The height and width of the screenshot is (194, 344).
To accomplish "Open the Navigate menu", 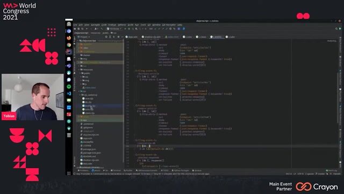I will pos(95,25).
